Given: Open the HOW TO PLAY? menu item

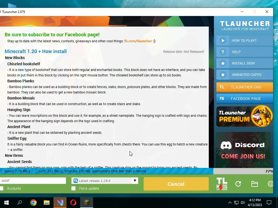Looking at the screenshot, I should (245, 41).
